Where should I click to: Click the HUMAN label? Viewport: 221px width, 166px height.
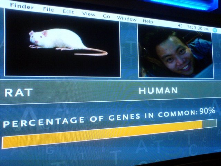[158, 91]
